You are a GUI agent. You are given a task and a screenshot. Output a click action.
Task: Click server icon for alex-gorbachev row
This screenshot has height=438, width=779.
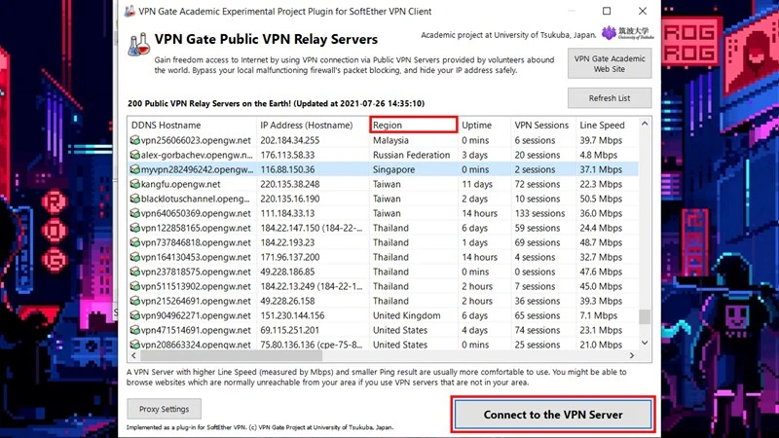click(134, 155)
